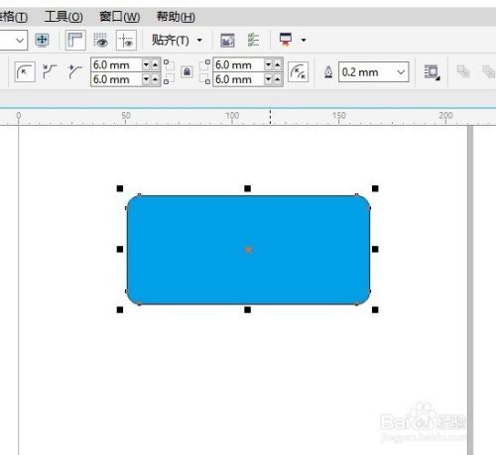Click the bottom-right corner radius field
The width and height of the screenshot is (496, 455).
click(x=238, y=79)
